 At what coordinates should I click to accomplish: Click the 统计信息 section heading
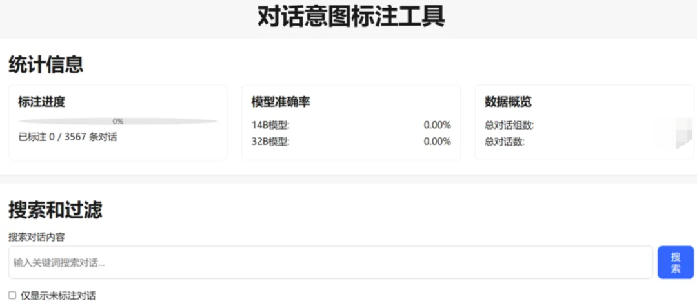pyautogui.click(x=46, y=64)
